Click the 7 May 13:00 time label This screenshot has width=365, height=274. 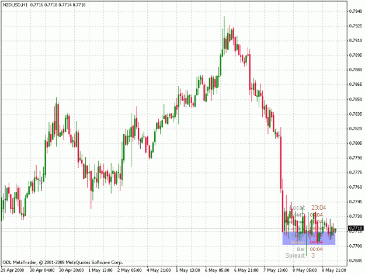pos(276,270)
